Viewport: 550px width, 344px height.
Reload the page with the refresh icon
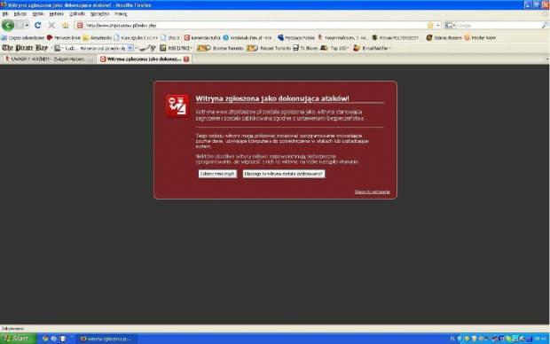coord(38,25)
